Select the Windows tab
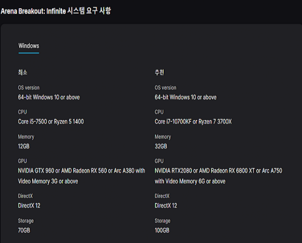Screen dimensions: 302x243 click(29, 46)
